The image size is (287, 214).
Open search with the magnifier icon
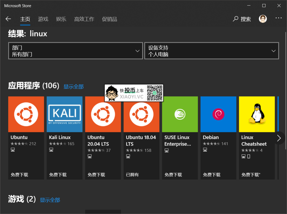point(235,19)
